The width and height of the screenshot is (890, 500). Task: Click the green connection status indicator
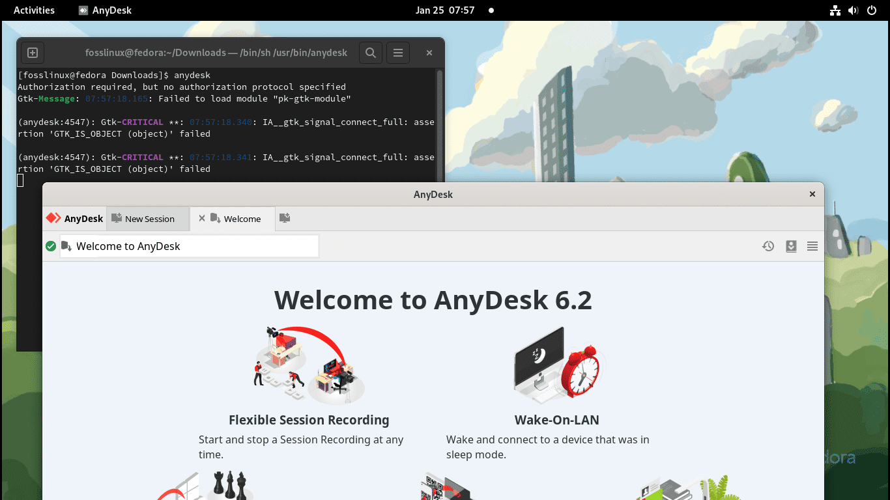pyautogui.click(x=51, y=246)
